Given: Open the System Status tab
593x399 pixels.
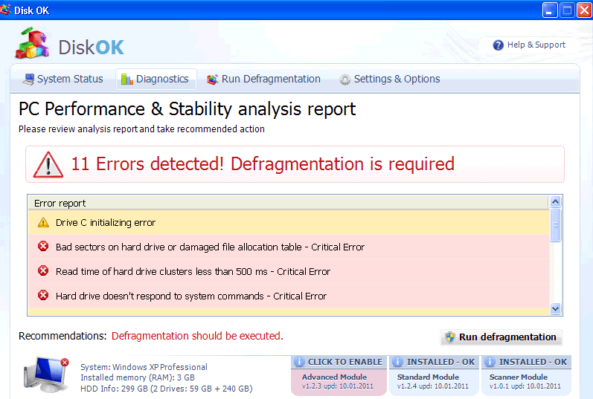Looking at the screenshot, I should coord(62,79).
